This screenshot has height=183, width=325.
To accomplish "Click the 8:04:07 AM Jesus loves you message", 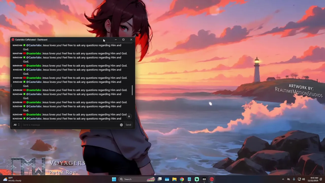I will click(85, 53).
